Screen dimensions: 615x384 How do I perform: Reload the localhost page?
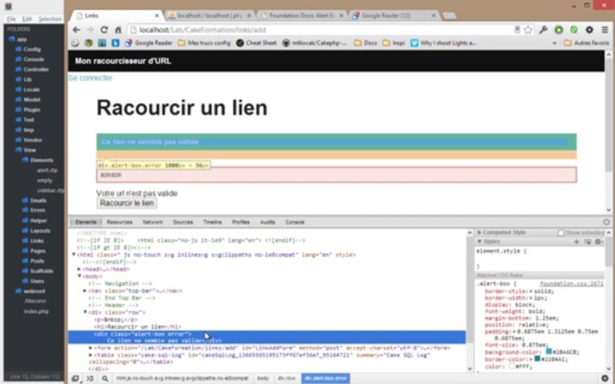pos(104,30)
